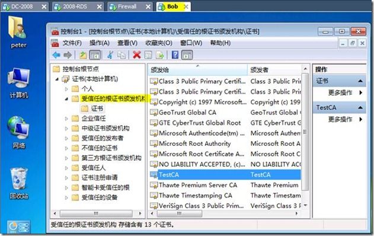Open the 回收站 desktop icon
This screenshot has height=236, width=374.
pyautogui.click(x=18, y=183)
